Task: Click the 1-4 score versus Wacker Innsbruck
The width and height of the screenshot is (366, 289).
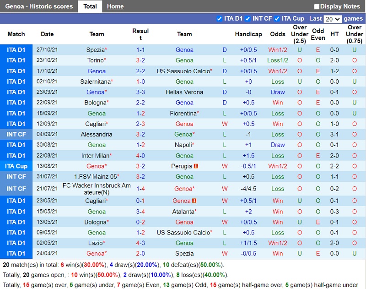Action: 140,189
